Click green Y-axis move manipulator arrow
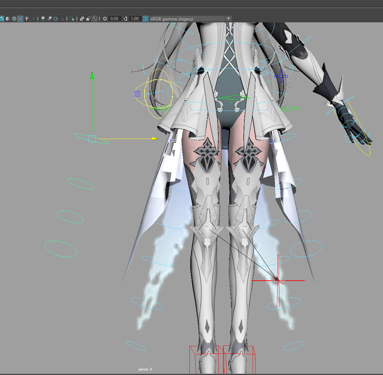383x375 pixels. [92, 75]
